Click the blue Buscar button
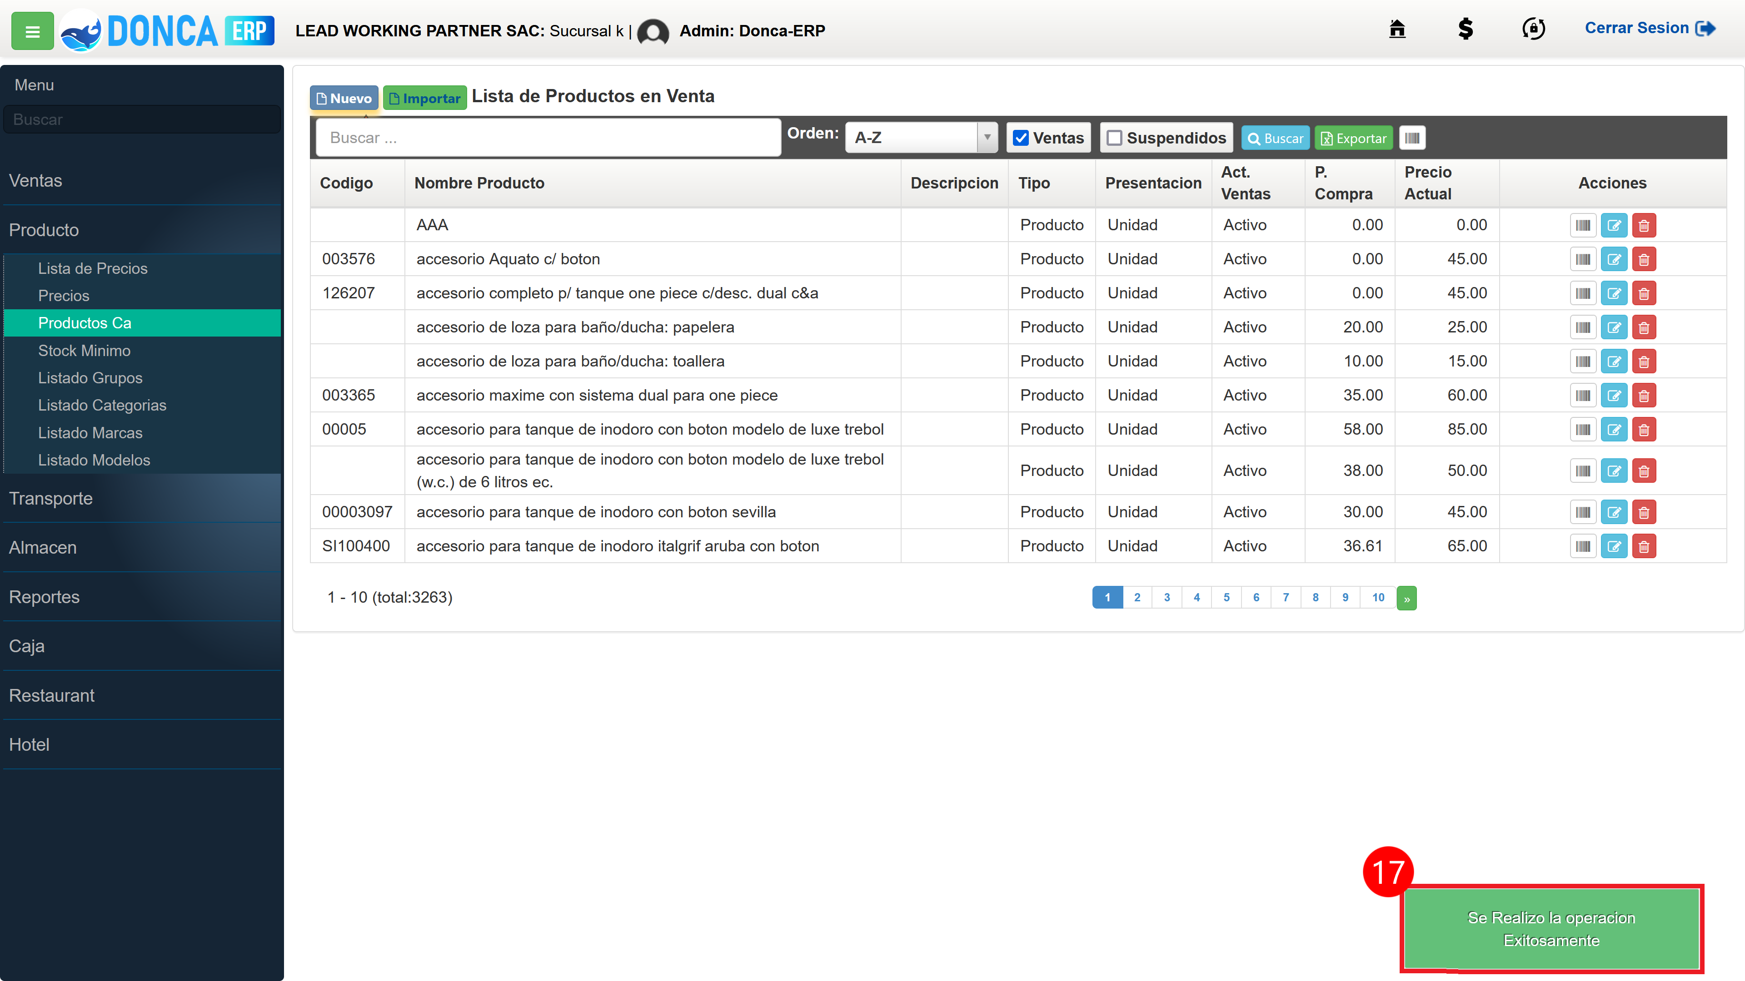 tap(1276, 138)
